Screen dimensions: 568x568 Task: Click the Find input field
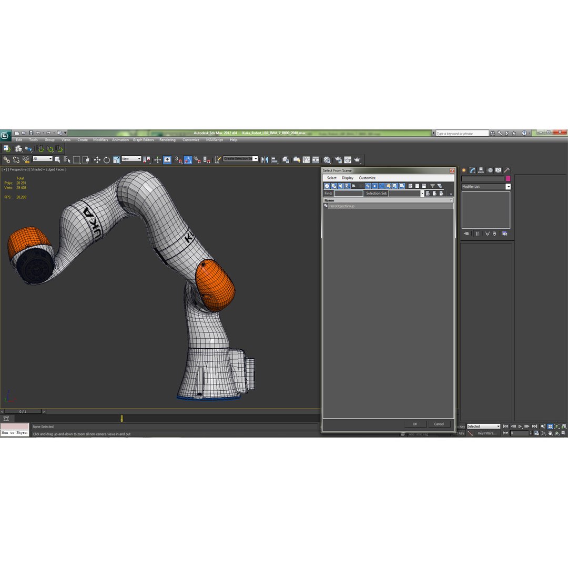click(348, 194)
